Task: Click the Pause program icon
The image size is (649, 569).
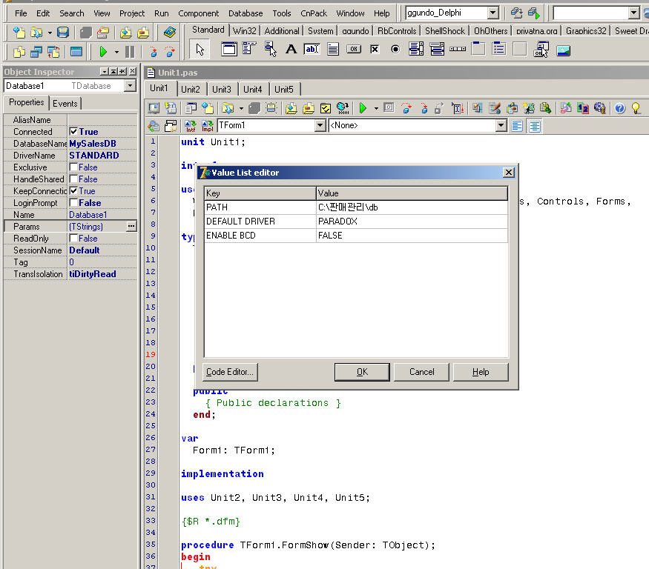Action: tap(130, 52)
